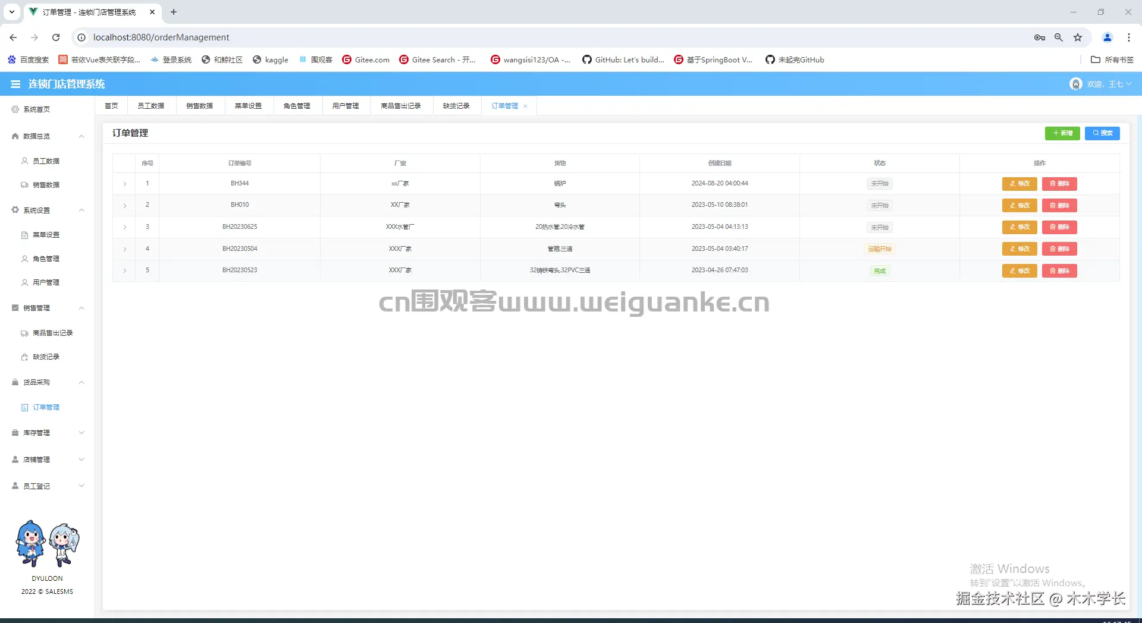
Task: Collapse the 销售管理 sidebar group
Action: click(x=48, y=308)
